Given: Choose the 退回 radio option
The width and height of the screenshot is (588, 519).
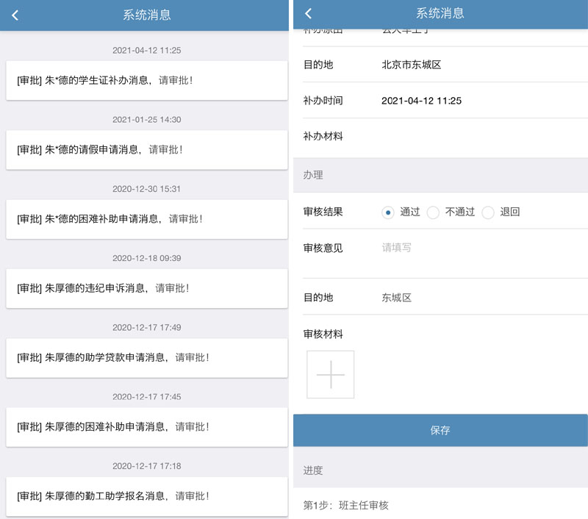Looking at the screenshot, I should click(x=489, y=212).
